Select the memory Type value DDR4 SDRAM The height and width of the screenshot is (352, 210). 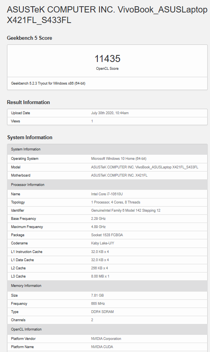tap(102, 311)
